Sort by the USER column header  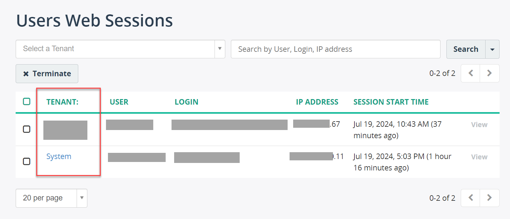pyautogui.click(x=119, y=102)
